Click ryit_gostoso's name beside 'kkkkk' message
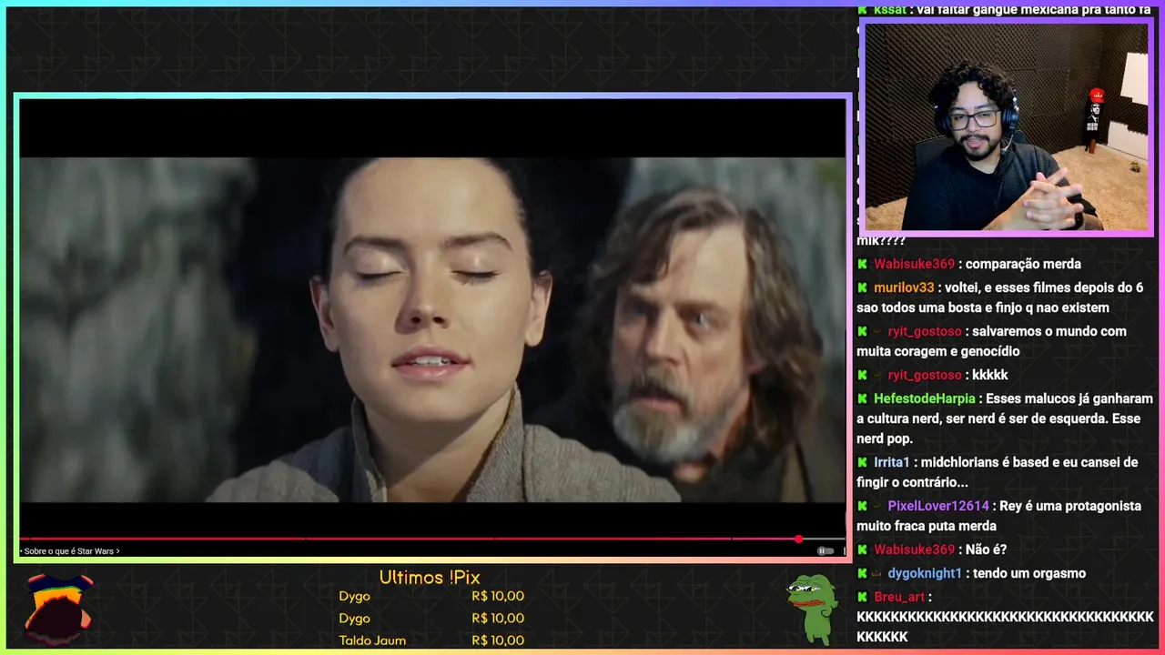The width and height of the screenshot is (1165, 655). pos(925,375)
